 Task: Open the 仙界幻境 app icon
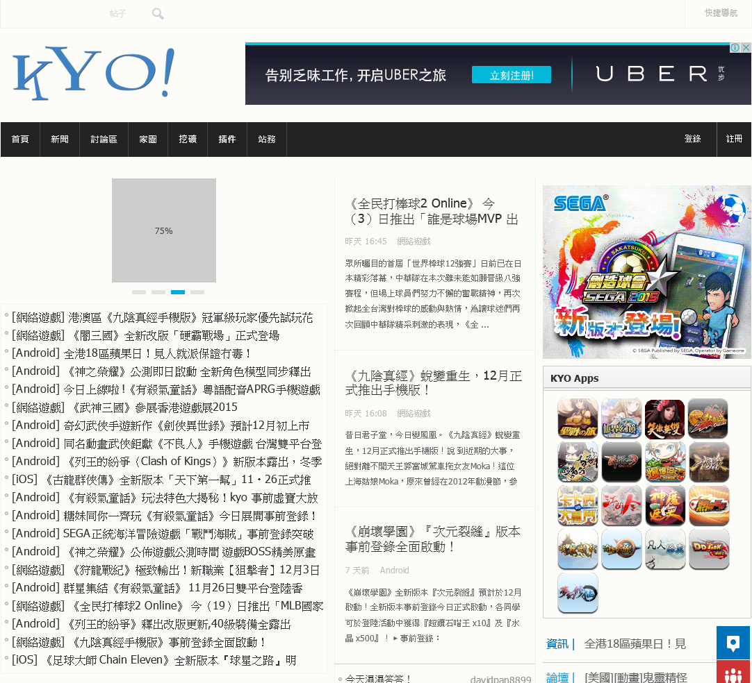pos(621,418)
